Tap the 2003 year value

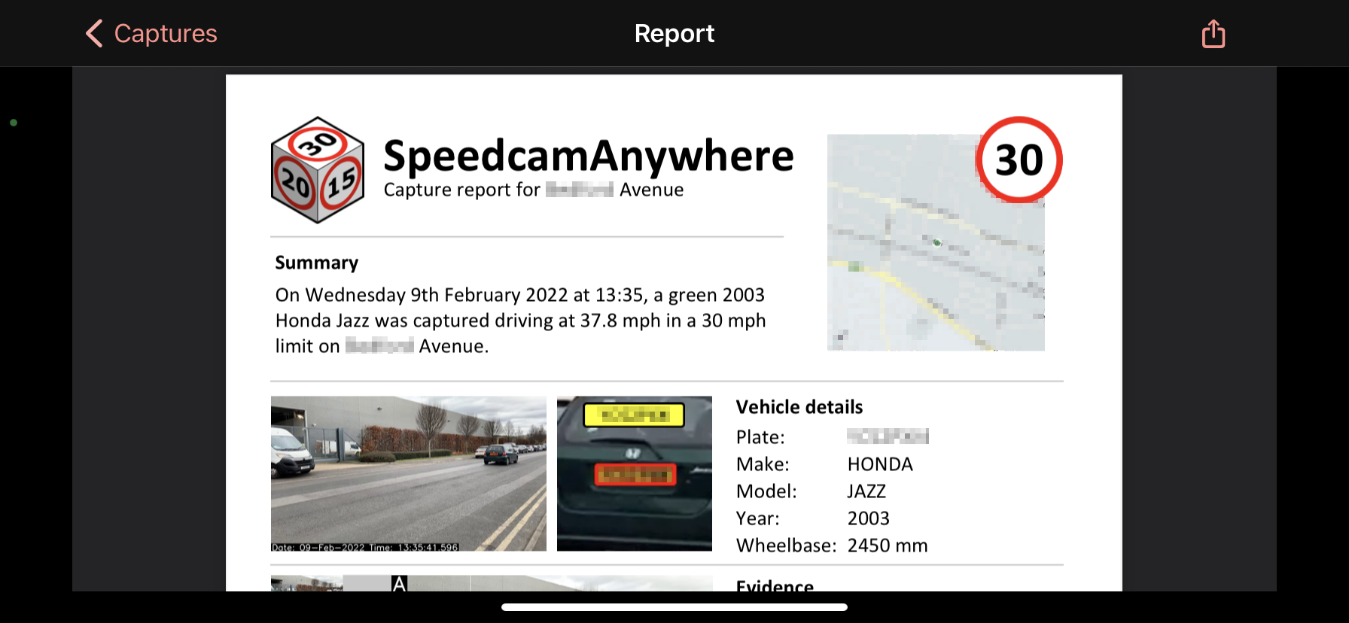coord(868,518)
